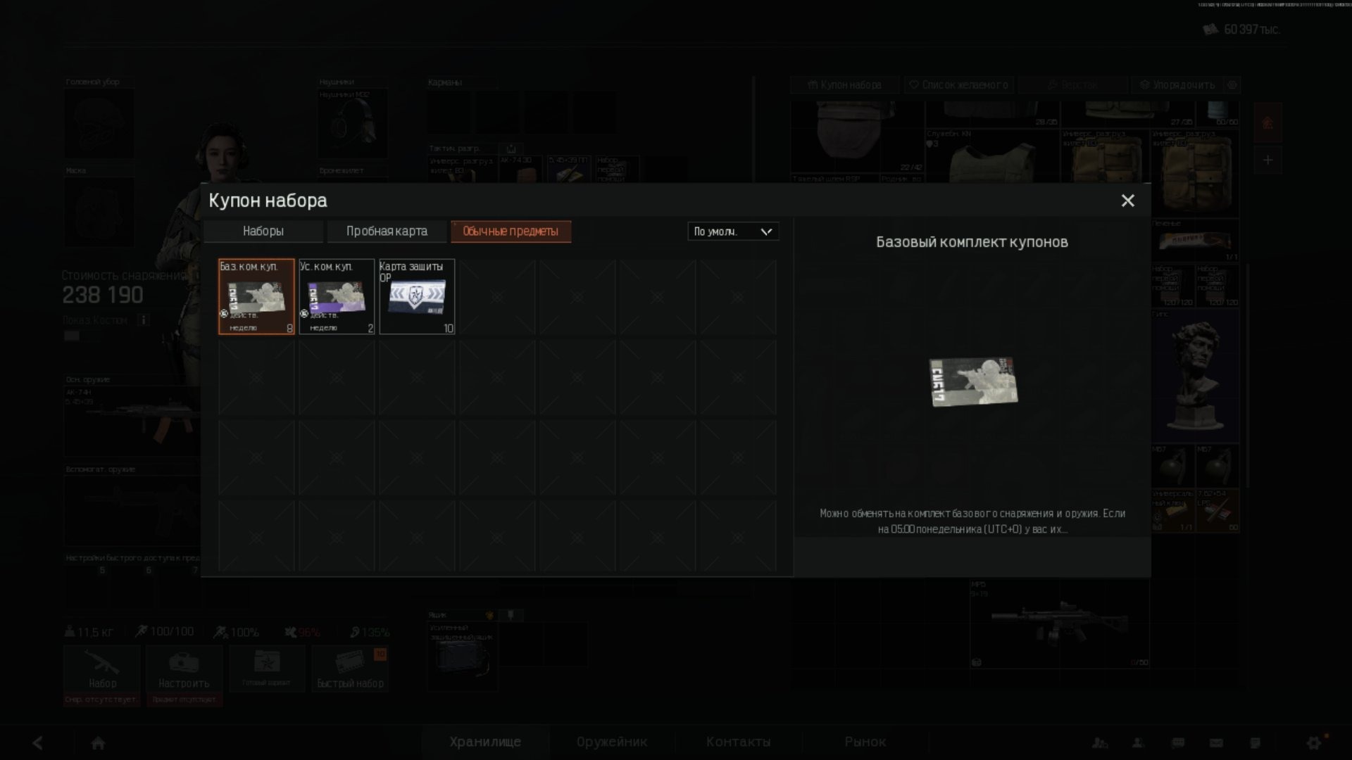The width and height of the screenshot is (1352, 760).
Task: Click the back arrow in bottom bar
Action: [38, 742]
